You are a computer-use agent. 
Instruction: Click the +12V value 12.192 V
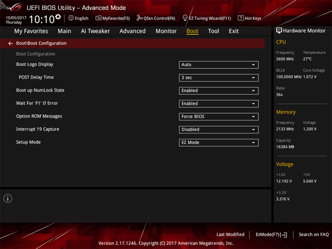coord(284,181)
